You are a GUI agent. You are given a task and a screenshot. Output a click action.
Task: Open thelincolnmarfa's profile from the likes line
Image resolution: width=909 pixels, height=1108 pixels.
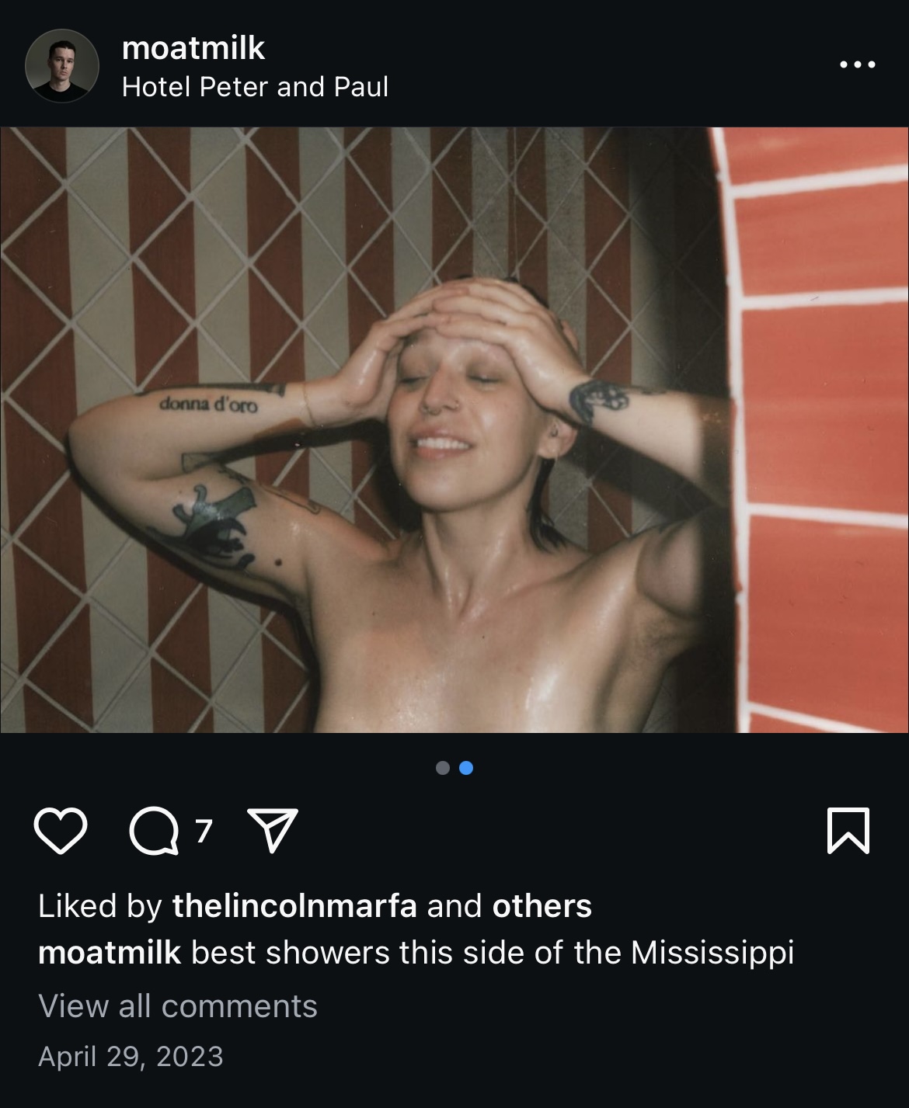click(x=294, y=906)
